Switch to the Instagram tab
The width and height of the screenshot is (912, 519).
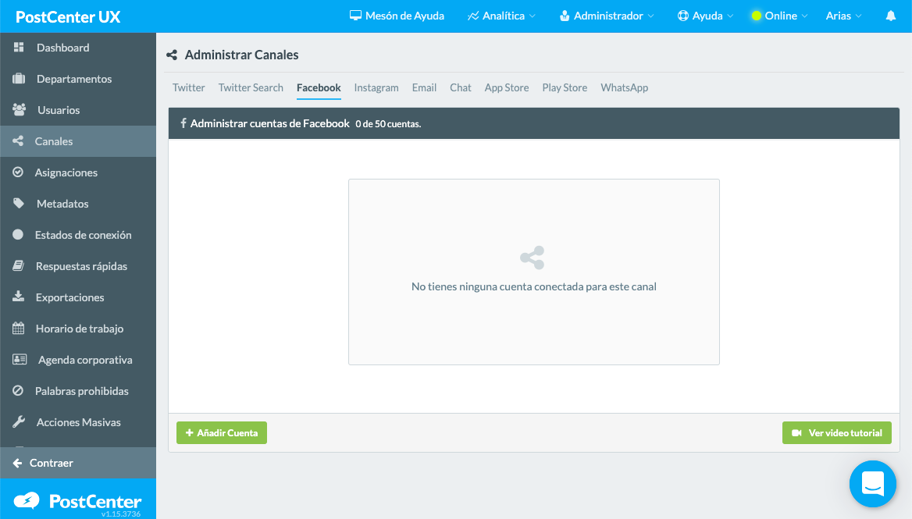[x=376, y=87]
